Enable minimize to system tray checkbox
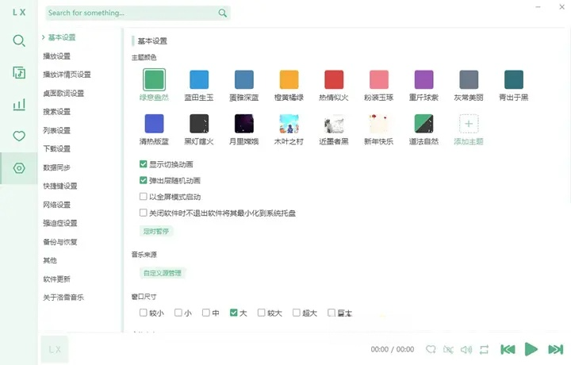Screen dimensions: 571x365 (143, 213)
